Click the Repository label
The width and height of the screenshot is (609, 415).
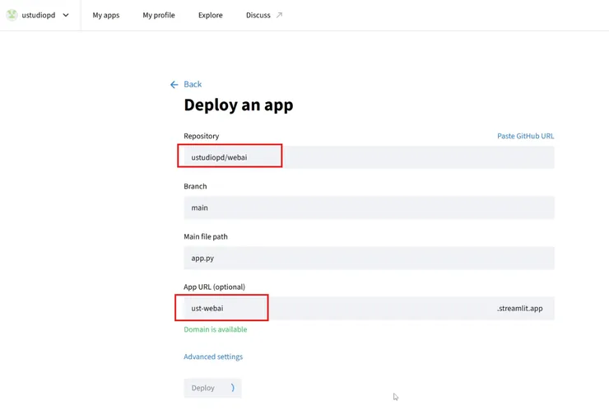tap(201, 136)
